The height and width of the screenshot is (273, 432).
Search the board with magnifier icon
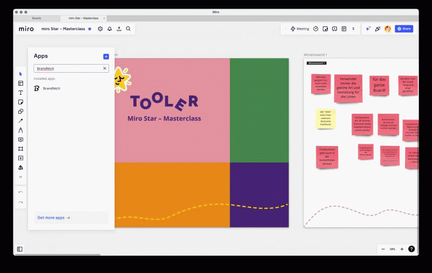129,29
